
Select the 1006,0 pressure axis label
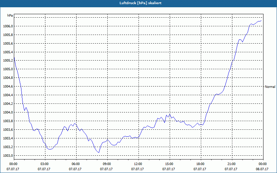[8, 26]
